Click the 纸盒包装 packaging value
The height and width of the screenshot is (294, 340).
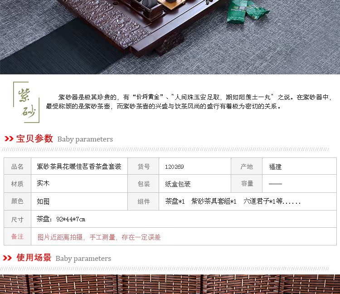178,184
